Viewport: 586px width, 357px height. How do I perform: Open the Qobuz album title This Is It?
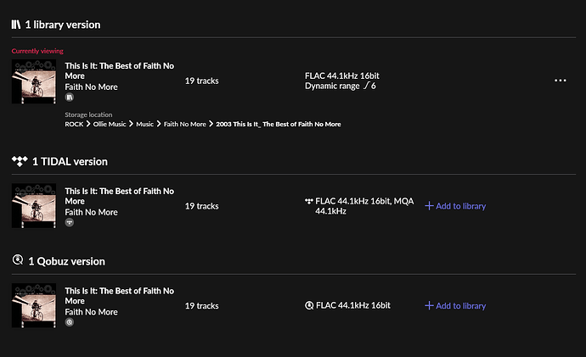tap(119, 296)
